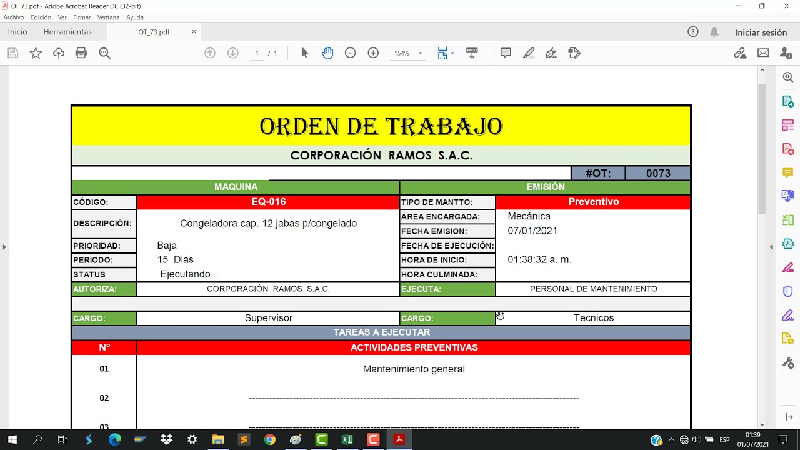Click the more tools stamp icon

[x=574, y=53]
